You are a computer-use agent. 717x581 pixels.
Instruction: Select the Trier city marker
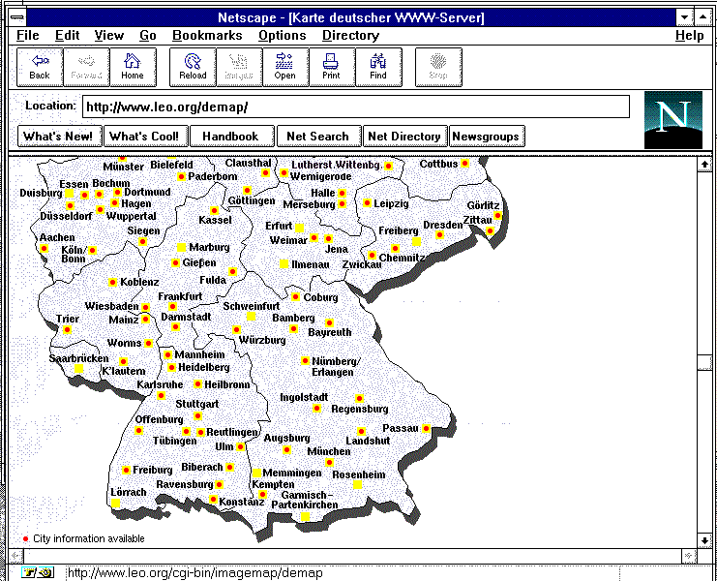tap(67, 329)
